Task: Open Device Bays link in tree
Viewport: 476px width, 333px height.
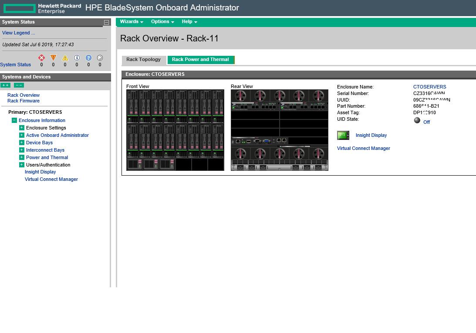Action: coord(39,143)
